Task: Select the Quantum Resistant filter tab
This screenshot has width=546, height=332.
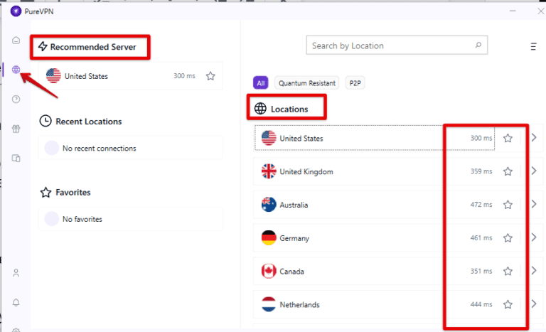Action: [307, 83]
